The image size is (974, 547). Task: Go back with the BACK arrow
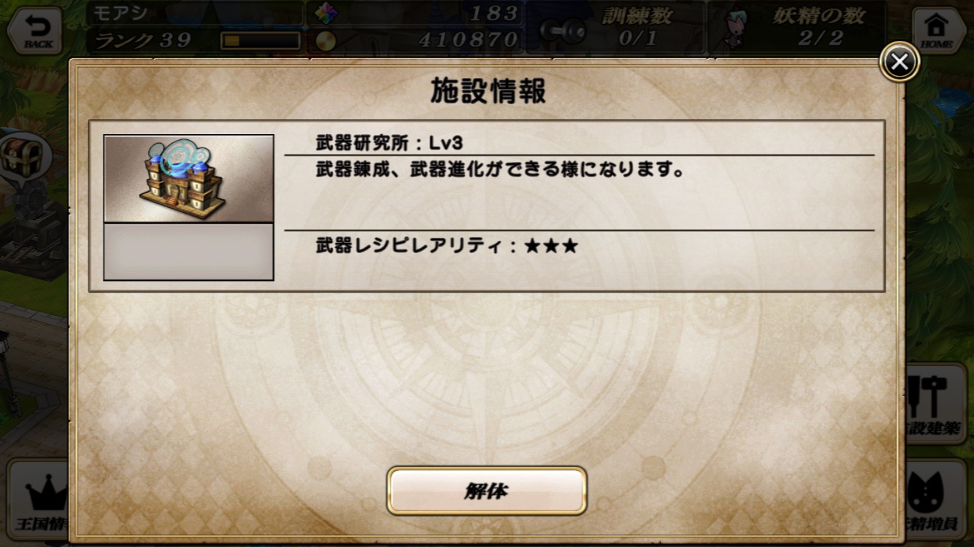pyautogui.click(x=38, y=31)
